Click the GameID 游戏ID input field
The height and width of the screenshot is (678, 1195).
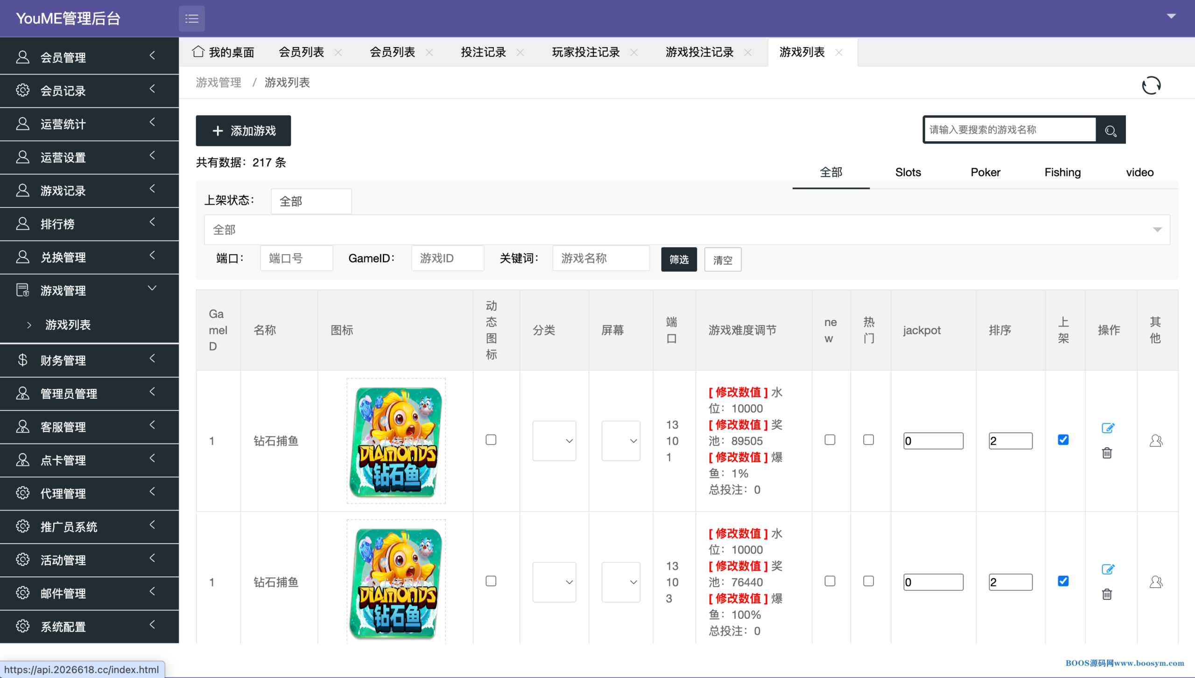447,258
